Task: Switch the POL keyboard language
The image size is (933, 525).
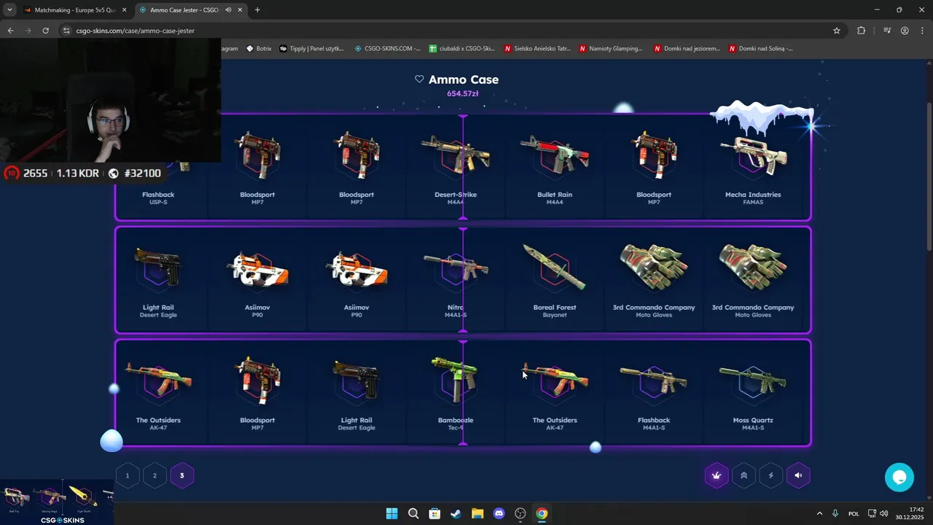Action: pos(854,513)
